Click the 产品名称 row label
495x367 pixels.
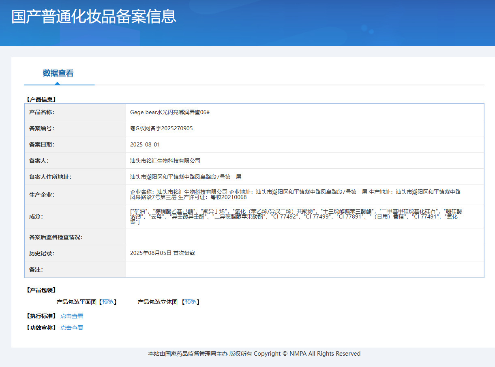[x=42, y=112]
